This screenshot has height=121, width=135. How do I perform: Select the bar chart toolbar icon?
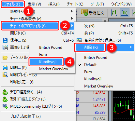[x=114, y=13]
